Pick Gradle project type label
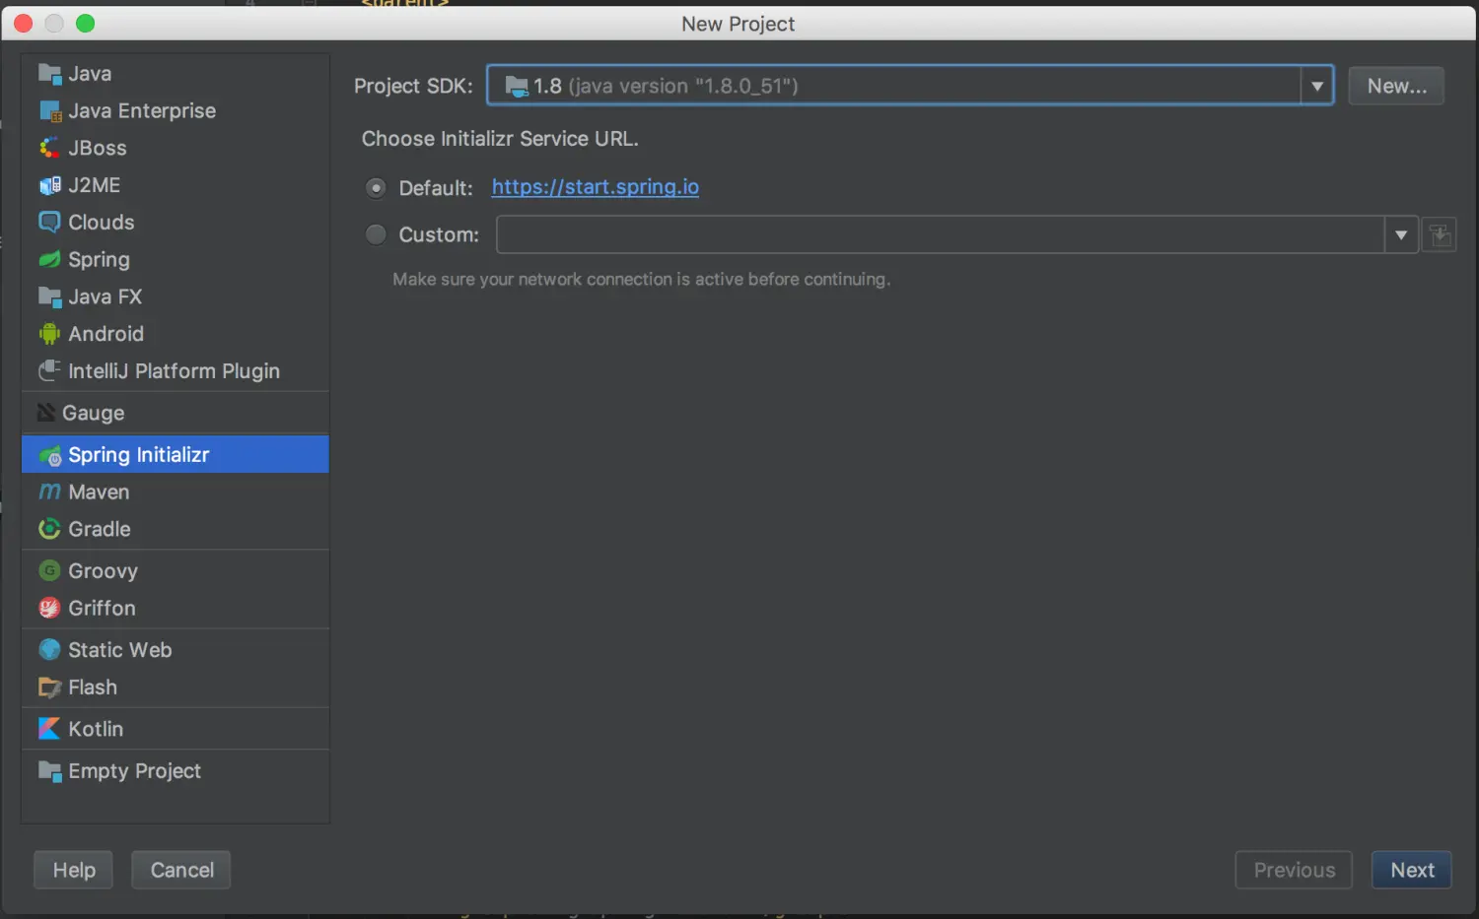 tap(100, 529)
